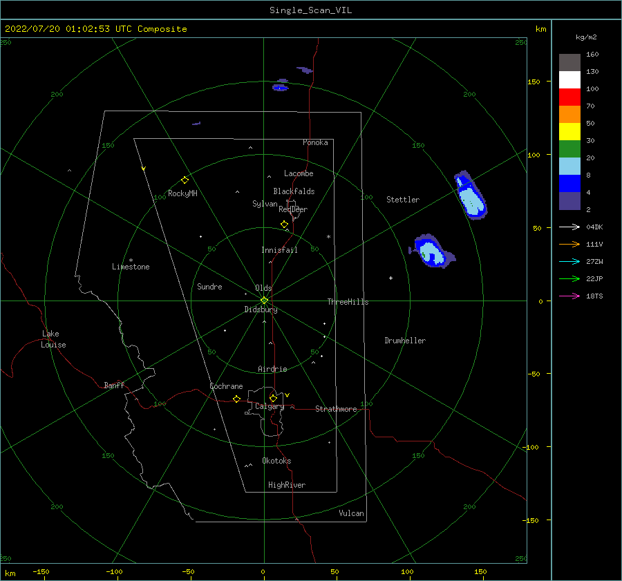
Task: Click the storm cell southeast of Stettler
Action: click(431, 251)
